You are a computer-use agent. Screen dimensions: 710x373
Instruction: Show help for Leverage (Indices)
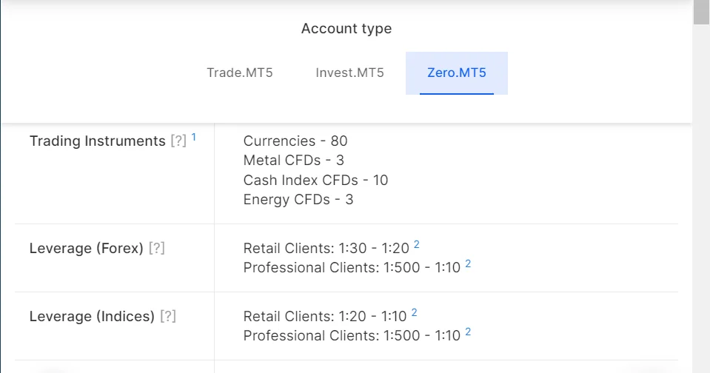click(x=168, y=317)
